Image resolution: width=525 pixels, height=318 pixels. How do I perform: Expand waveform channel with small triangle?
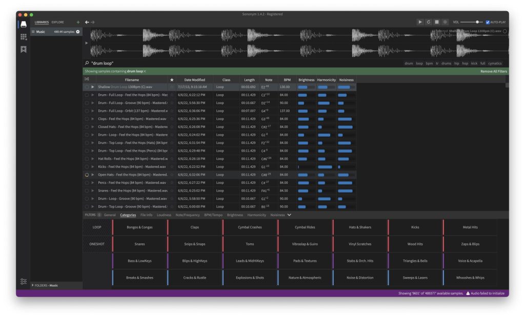pos(87,43)
